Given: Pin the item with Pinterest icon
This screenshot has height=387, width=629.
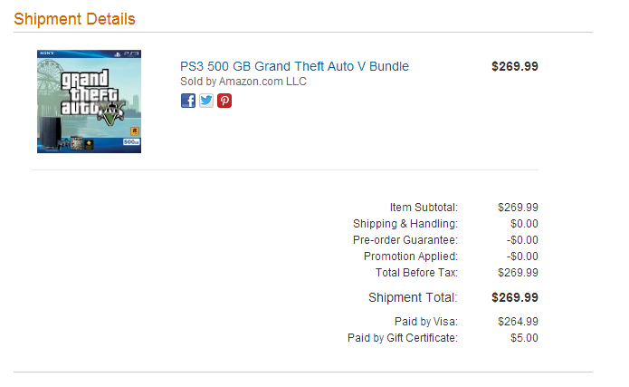Looking at the screenshot, I should click(224, 101).
